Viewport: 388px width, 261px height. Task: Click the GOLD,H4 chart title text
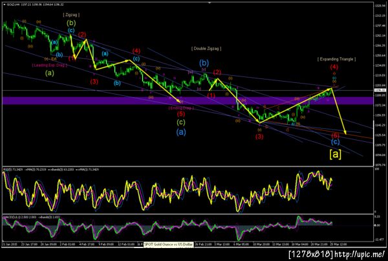tap(12, 5)
